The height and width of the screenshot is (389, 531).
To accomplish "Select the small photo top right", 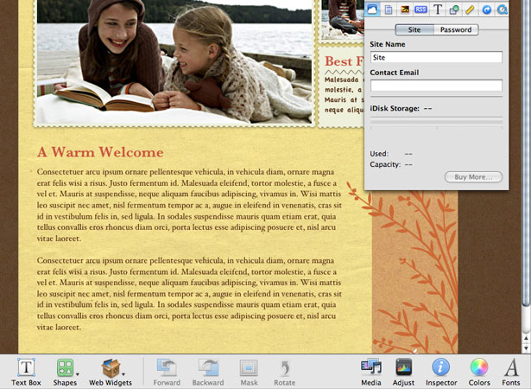I will click(x=343, y=19).
